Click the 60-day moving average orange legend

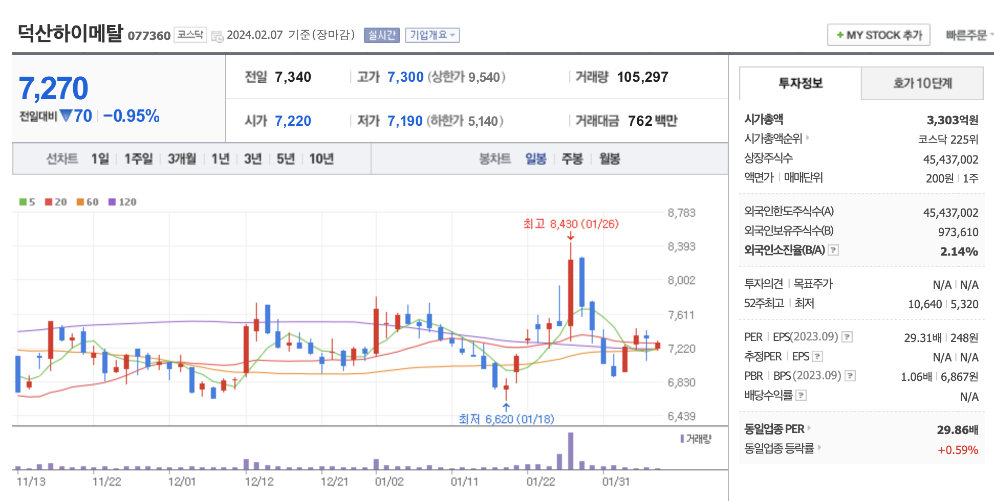click(88, 202)
